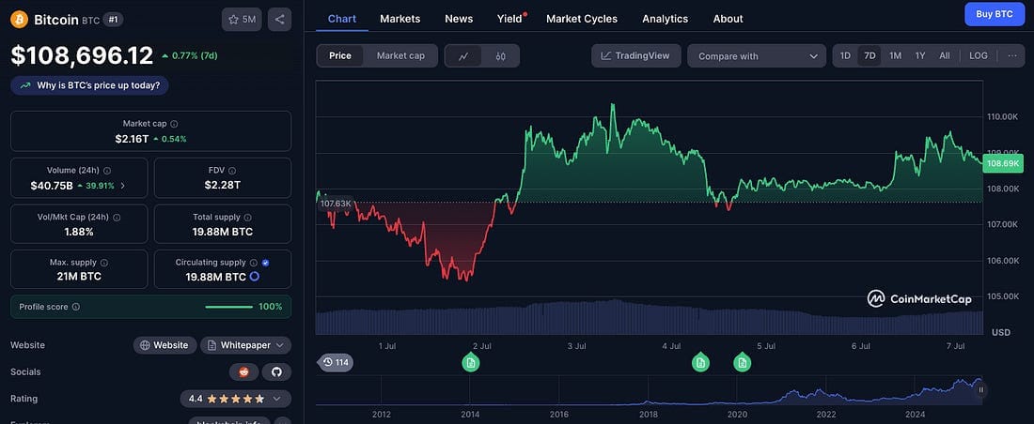This screenshot has width=1034, height=424.
Task: Click the 114 history events badge
Action: tap(336, 362)
